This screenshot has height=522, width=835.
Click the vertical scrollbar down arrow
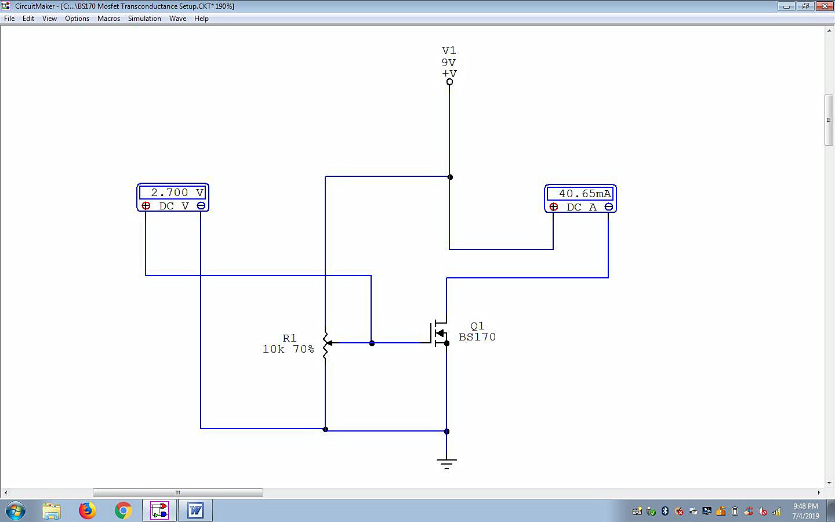point(829,483)
